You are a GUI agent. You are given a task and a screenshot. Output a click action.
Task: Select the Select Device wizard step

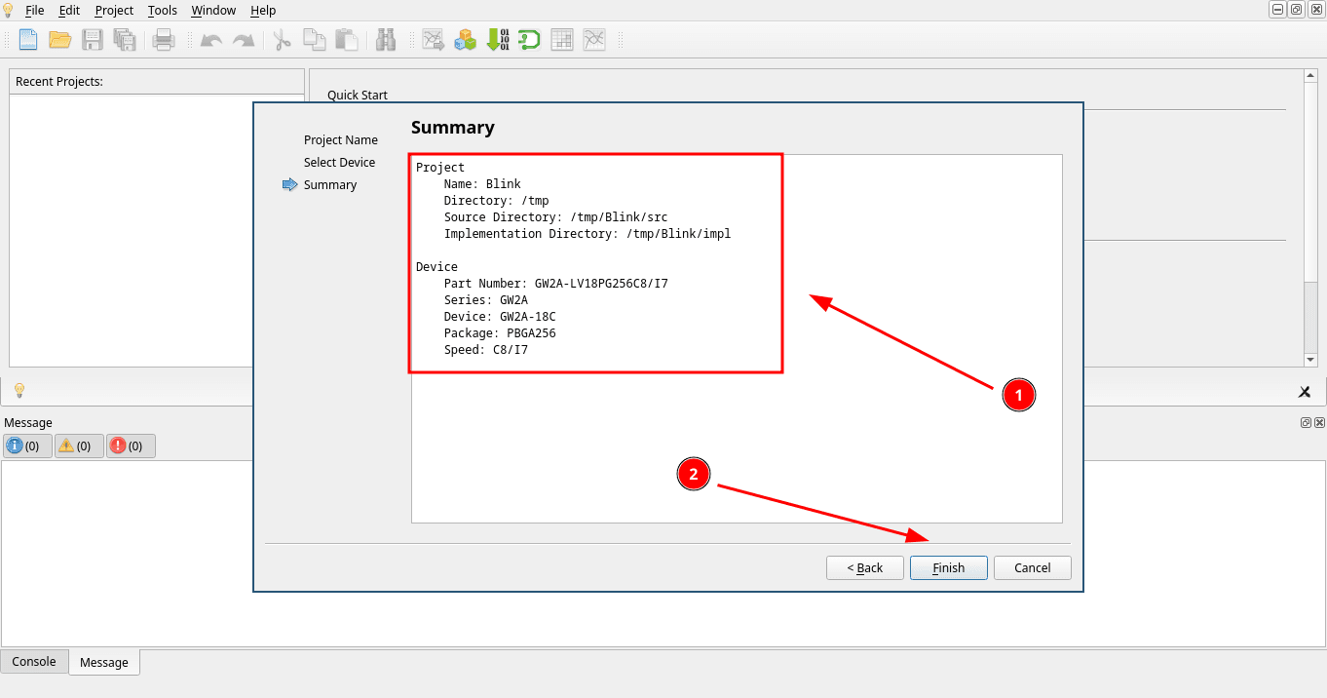click(339, 163)
